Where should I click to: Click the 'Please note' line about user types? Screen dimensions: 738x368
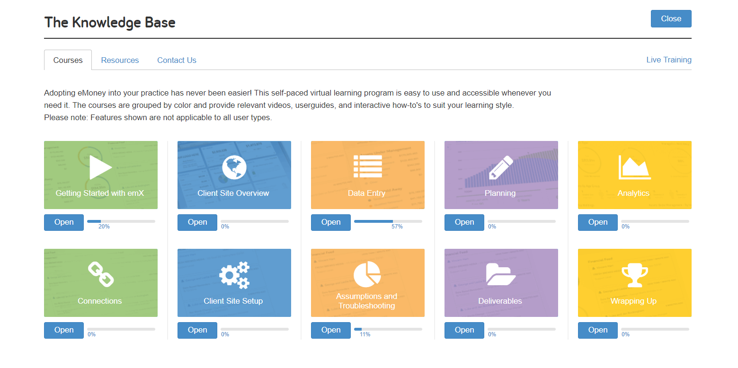(x=158, y=117)
